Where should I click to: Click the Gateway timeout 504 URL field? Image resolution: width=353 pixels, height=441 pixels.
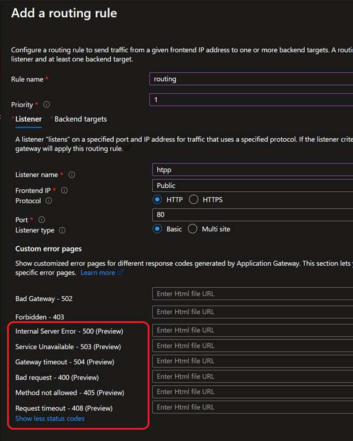click(x=253, y=361)
